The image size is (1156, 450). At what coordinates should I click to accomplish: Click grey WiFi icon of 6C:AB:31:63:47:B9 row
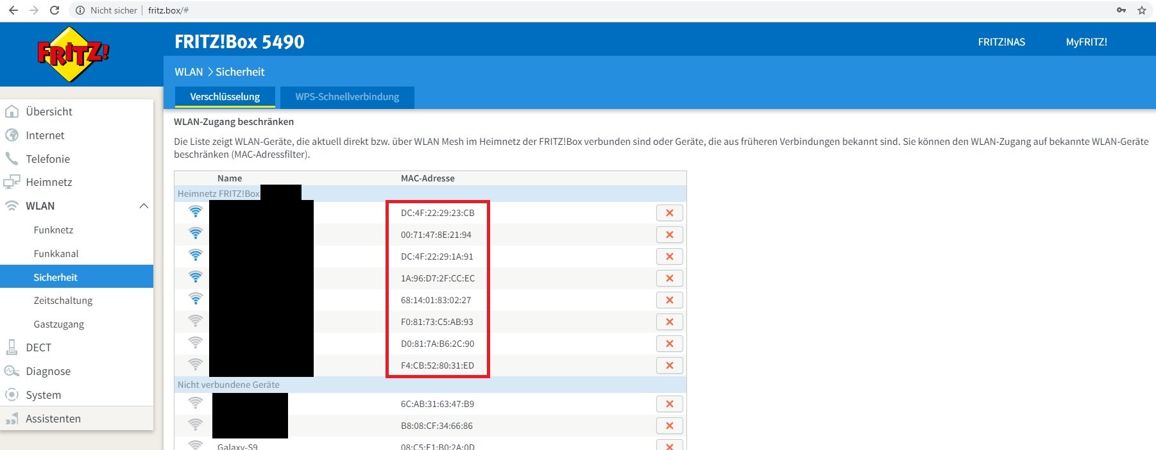click(x=196, y=403)
